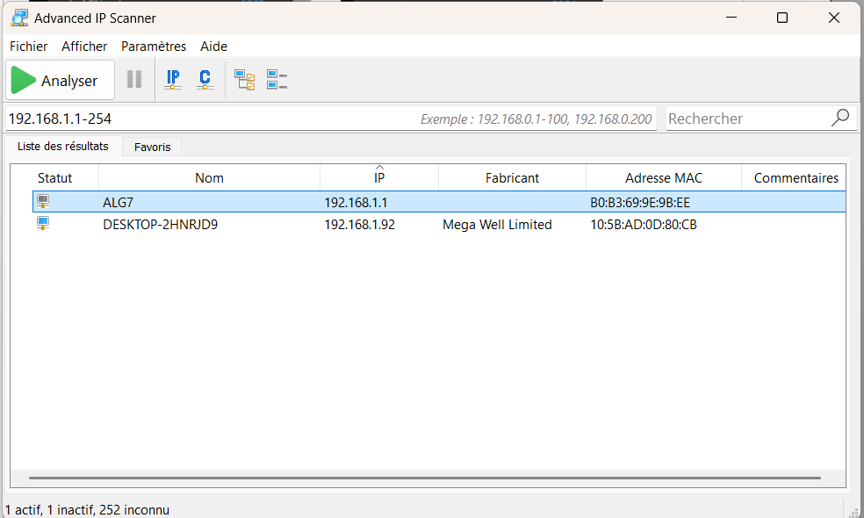This screenshot has width=864, height=518.
Task: Click the collapse all list icon
Action: [277, 81]
